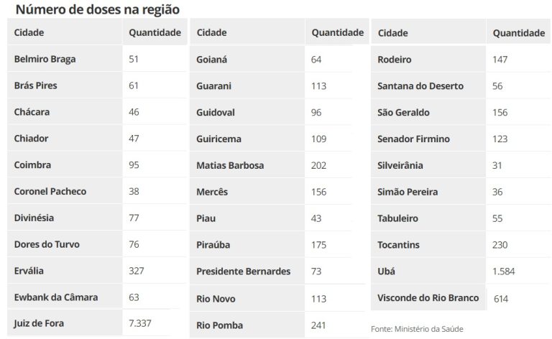The width and height of the screenshot is (552, 339).
Task: Click the third table Quantidade header
Action: 519,33
